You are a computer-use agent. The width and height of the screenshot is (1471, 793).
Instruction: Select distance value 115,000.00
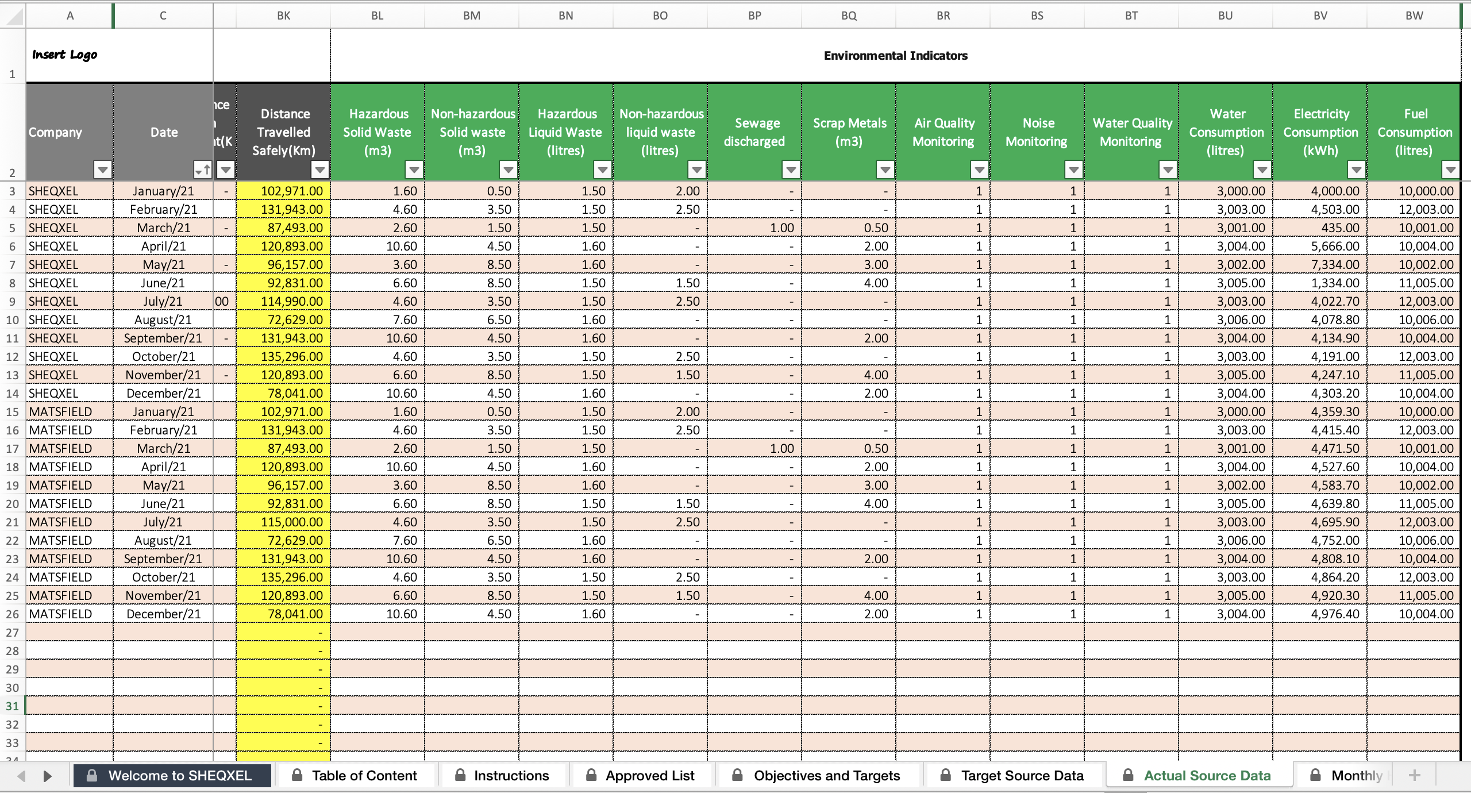(283, 522)
